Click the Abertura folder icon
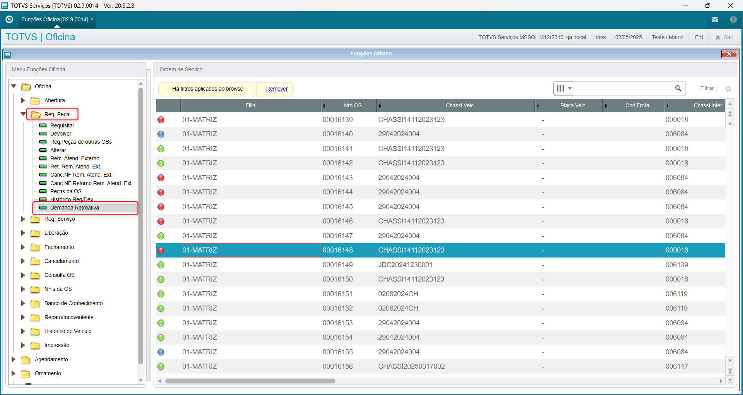743x395 pixels. pyautogui.click(x=35, y=101)
